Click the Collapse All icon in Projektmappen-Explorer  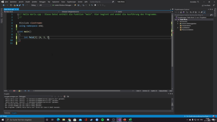tap(193, 12)
